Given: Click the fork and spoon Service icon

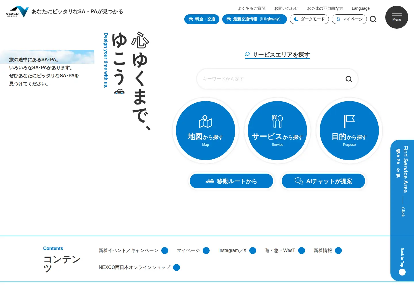Looking at the screenshot, I should (277, 121).
